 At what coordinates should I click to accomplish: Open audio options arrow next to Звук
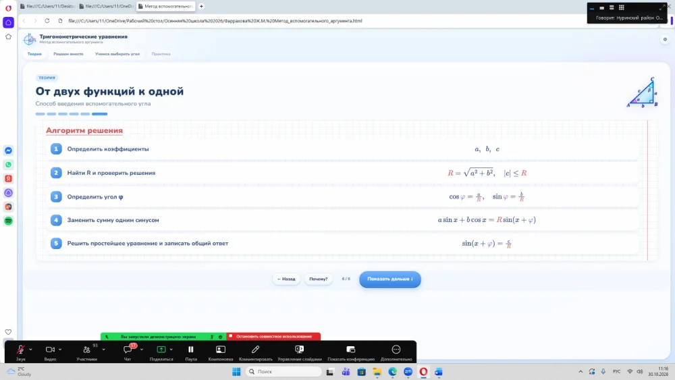click(30, 350)
